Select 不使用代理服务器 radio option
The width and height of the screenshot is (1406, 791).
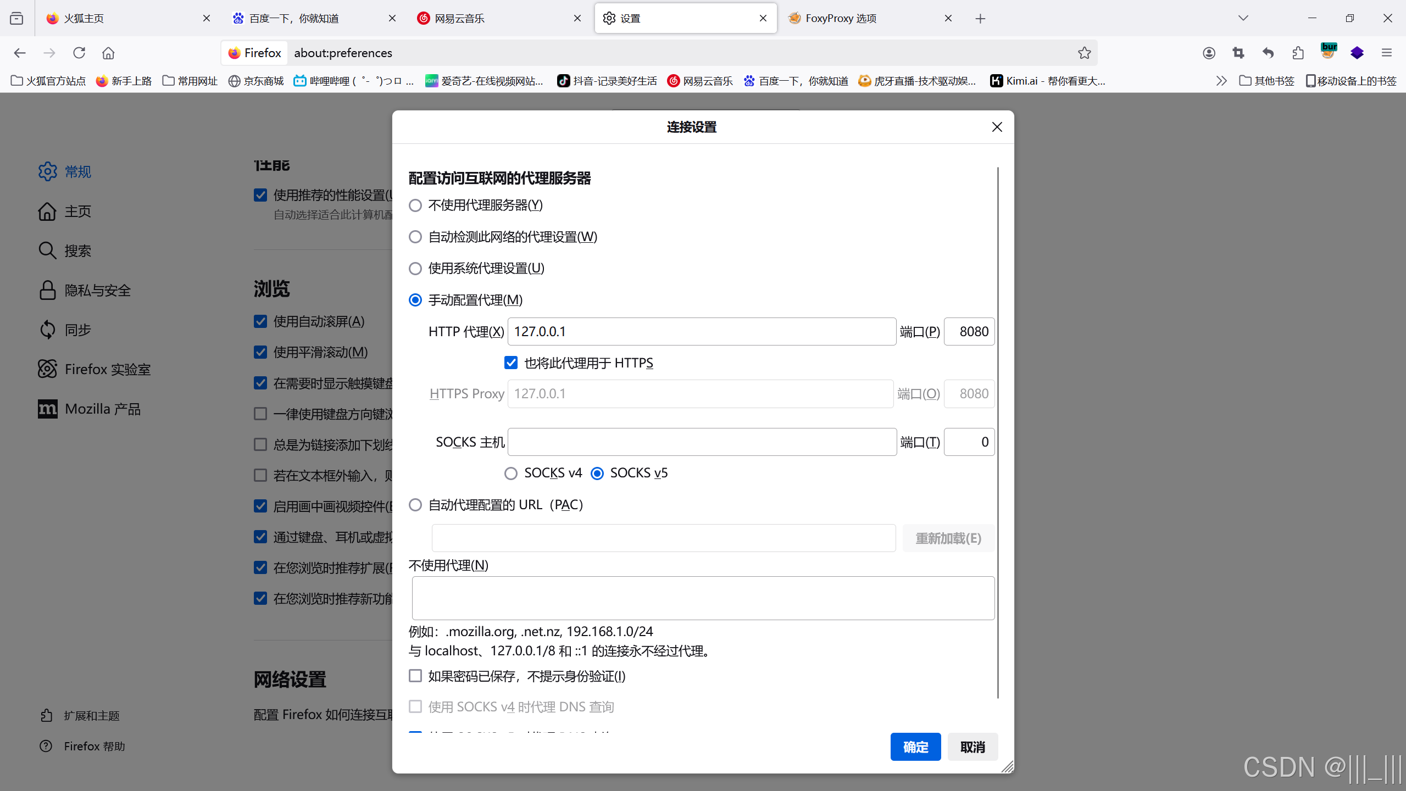click(415, 205)
